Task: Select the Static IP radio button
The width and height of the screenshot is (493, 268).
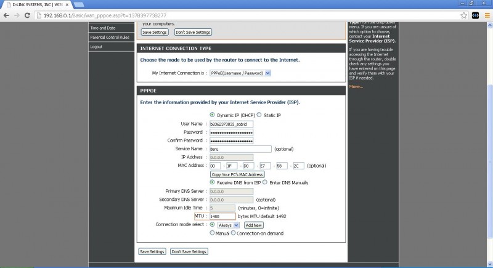Action: (x=259, y=115)
